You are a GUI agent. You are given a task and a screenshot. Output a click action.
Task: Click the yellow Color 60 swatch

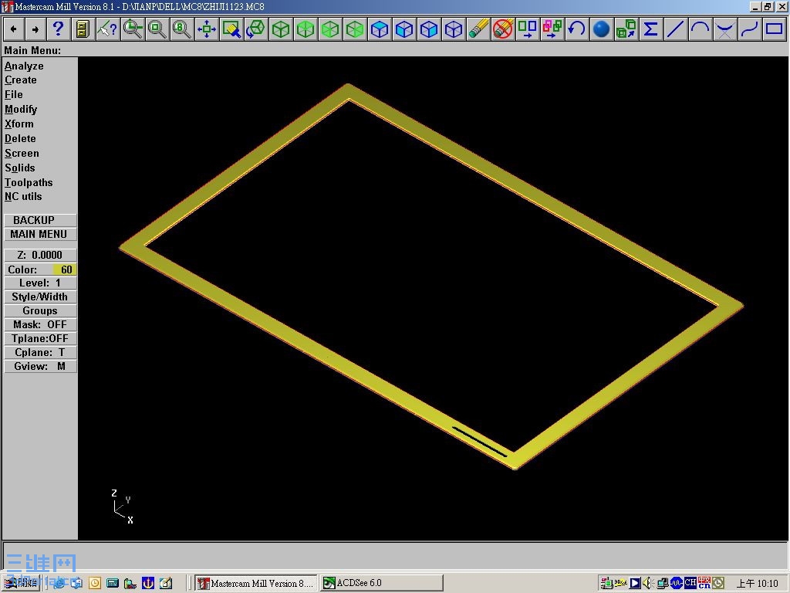tap(65, 269)
